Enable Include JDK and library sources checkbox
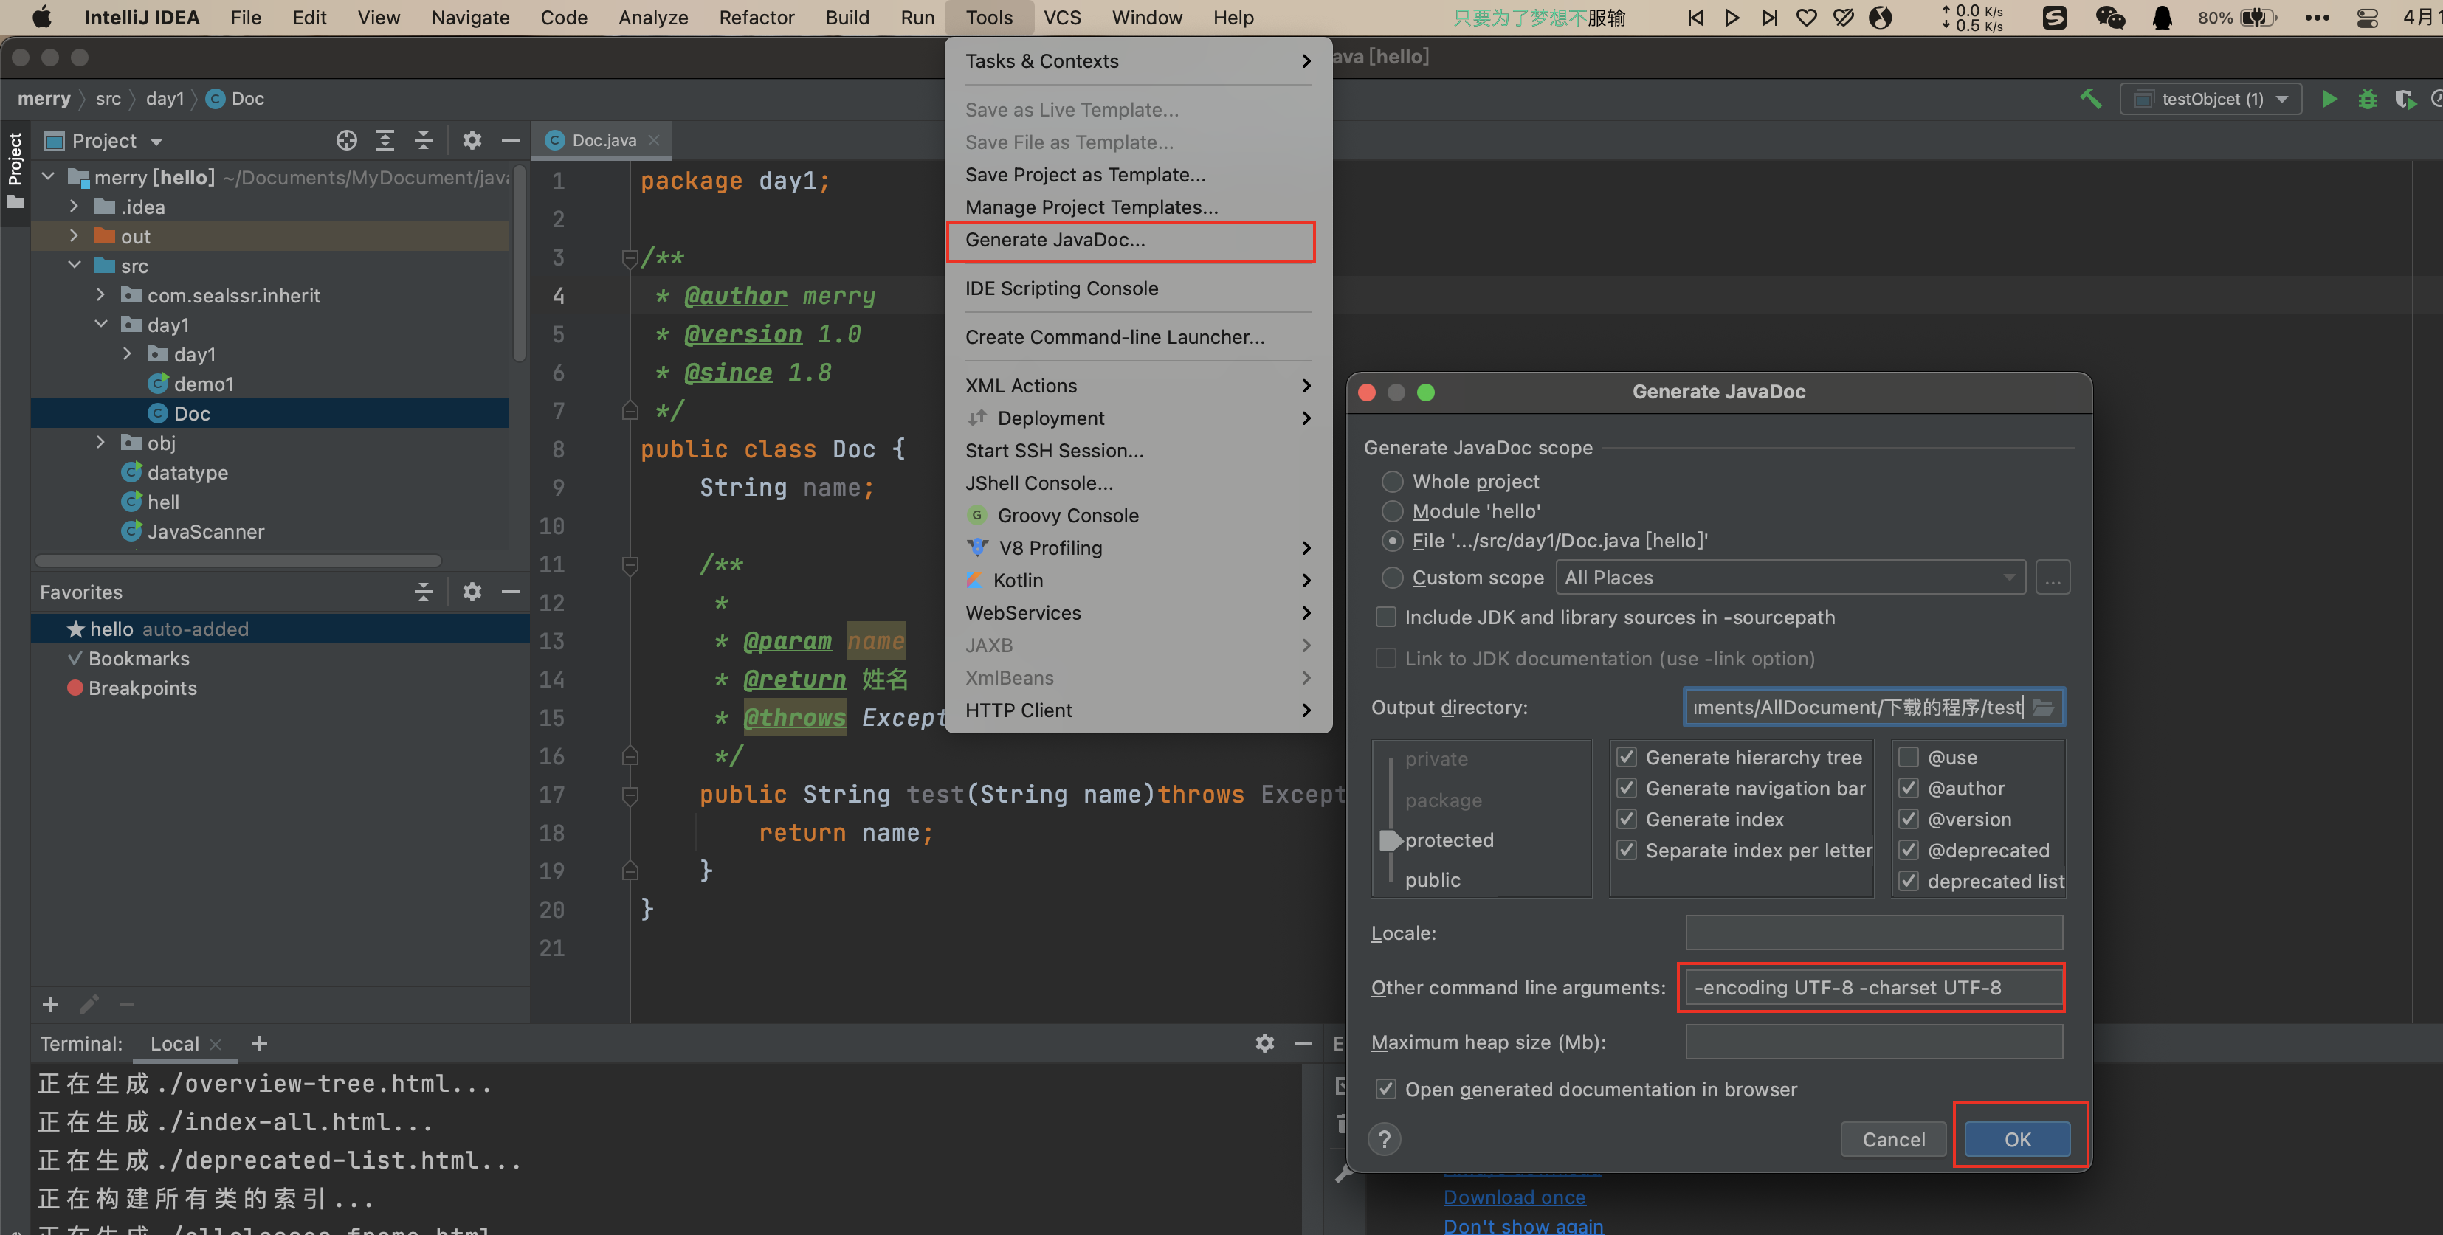 pos(1385,617)
